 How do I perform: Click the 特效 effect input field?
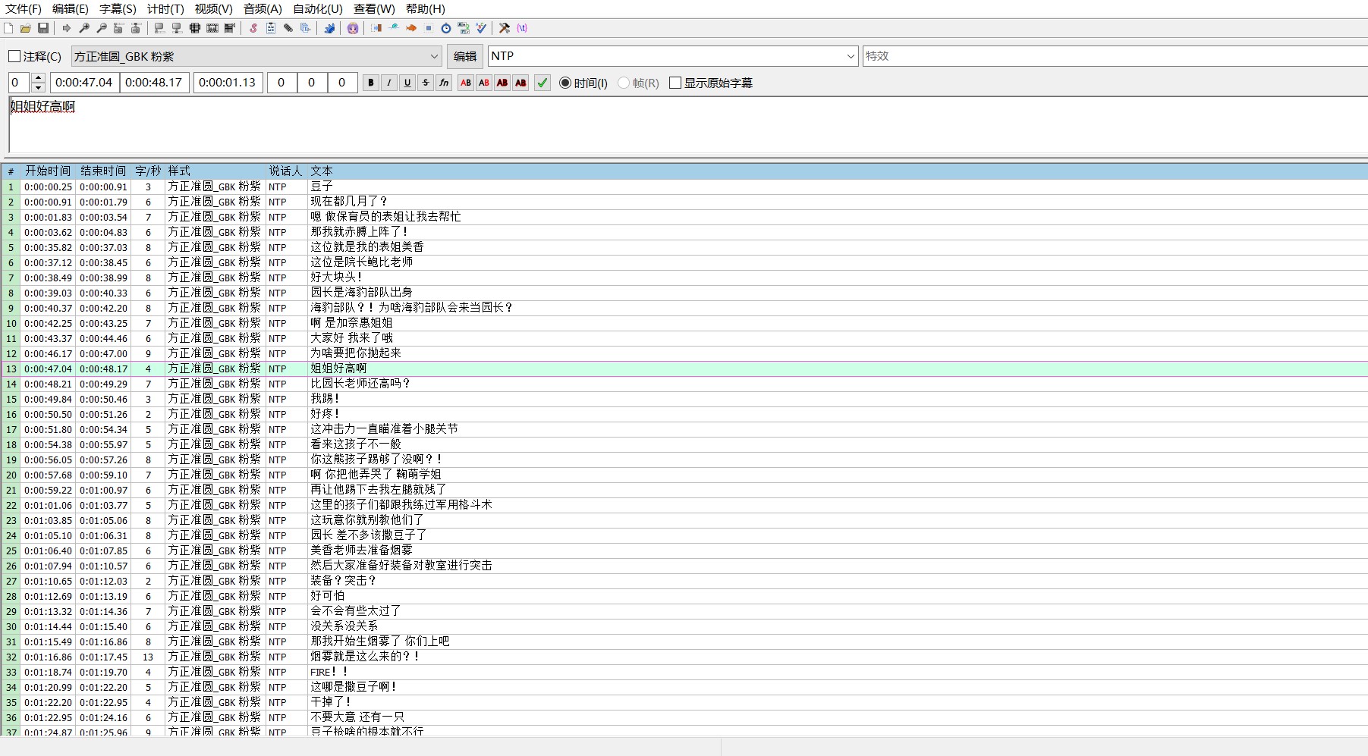point(1115,56)
